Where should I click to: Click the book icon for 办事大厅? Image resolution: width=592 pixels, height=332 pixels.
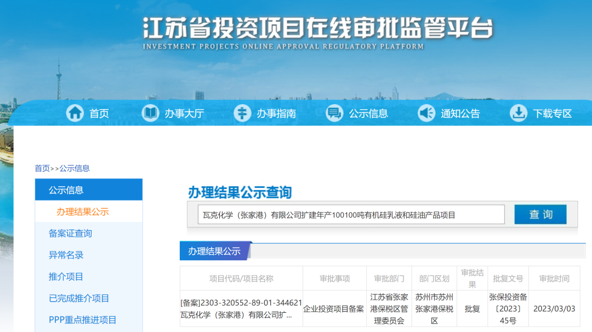[x=150, y=113]
